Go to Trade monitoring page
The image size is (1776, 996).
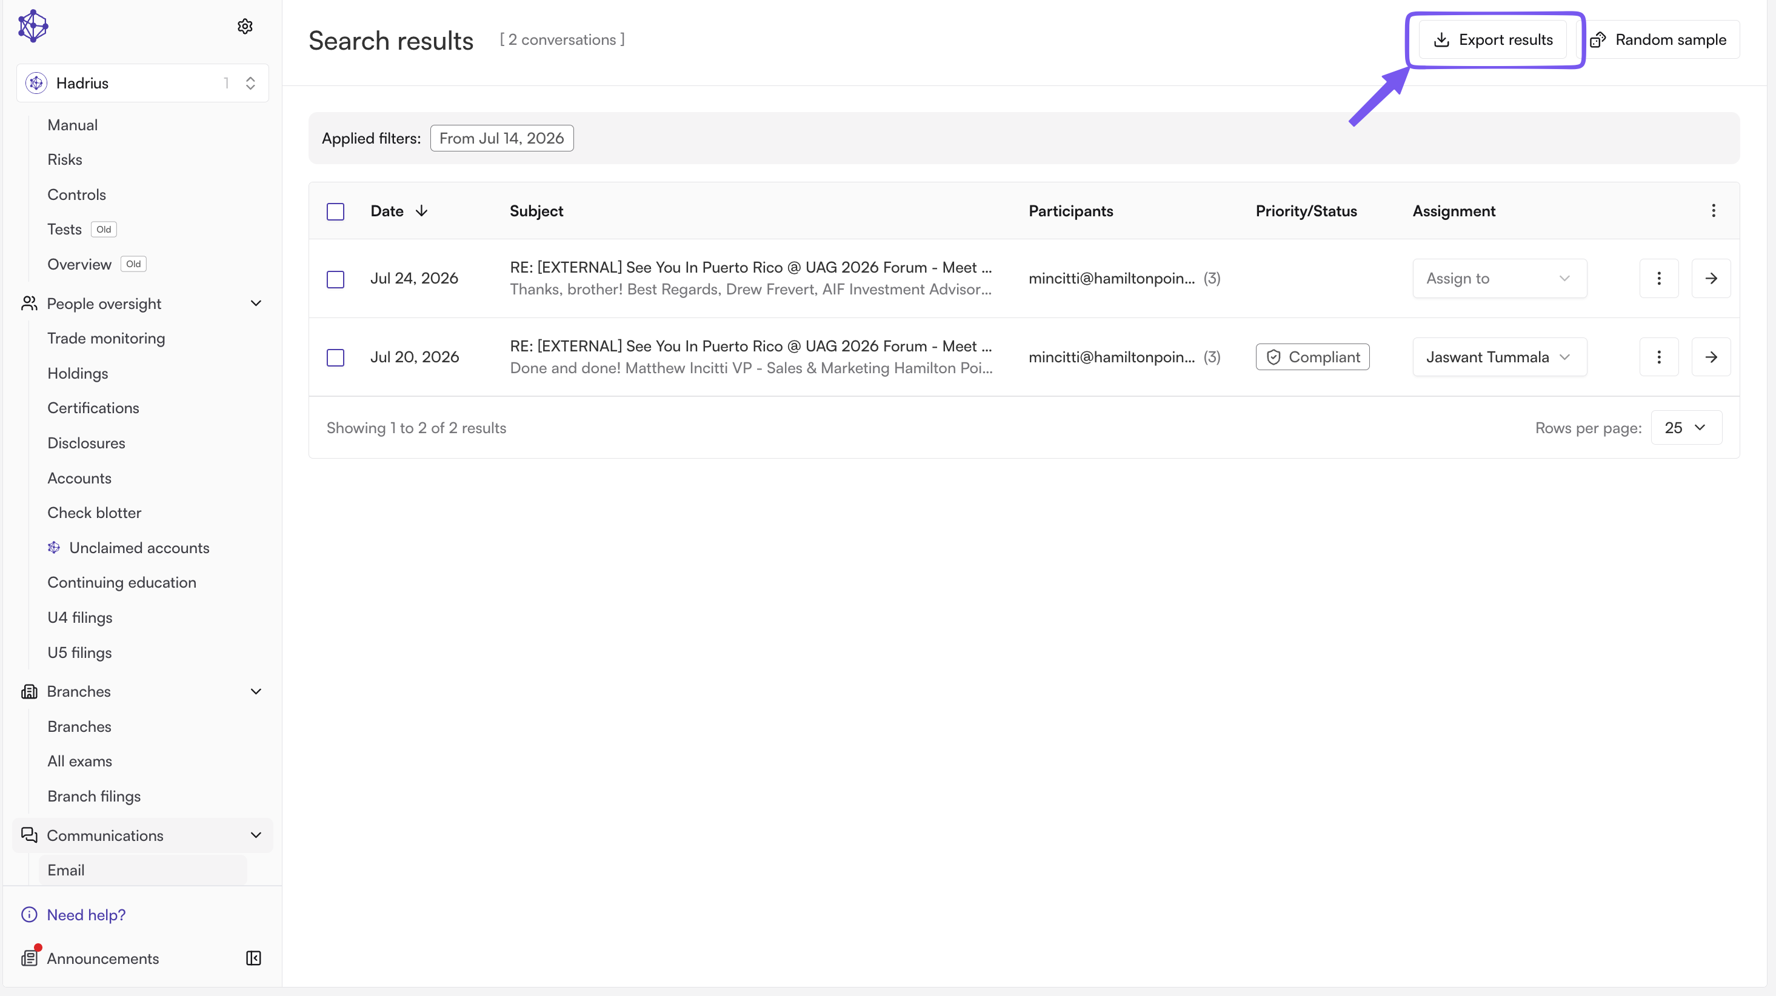coord(106,339)
